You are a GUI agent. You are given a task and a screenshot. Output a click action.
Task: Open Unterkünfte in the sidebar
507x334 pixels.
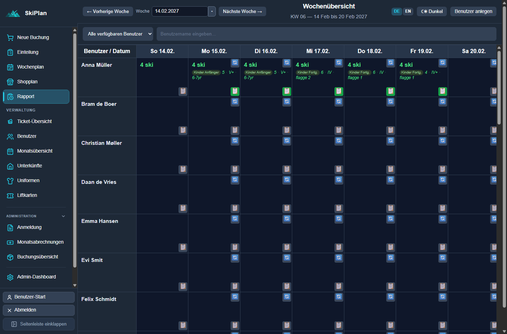(36, 166)
